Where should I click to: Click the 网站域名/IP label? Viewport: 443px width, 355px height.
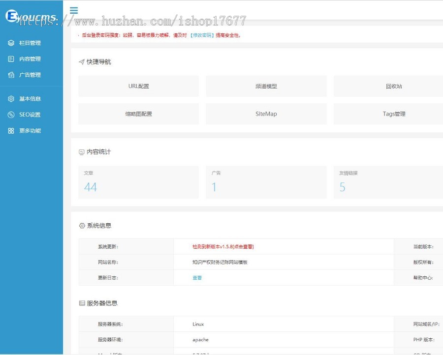point(426,324)
